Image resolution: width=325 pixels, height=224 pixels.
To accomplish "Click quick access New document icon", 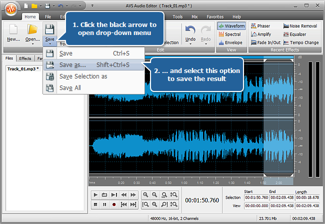I will coord(26,6).
